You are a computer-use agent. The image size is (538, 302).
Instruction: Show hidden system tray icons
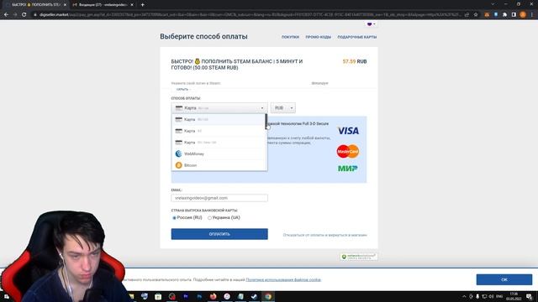[x=464, y=296]
